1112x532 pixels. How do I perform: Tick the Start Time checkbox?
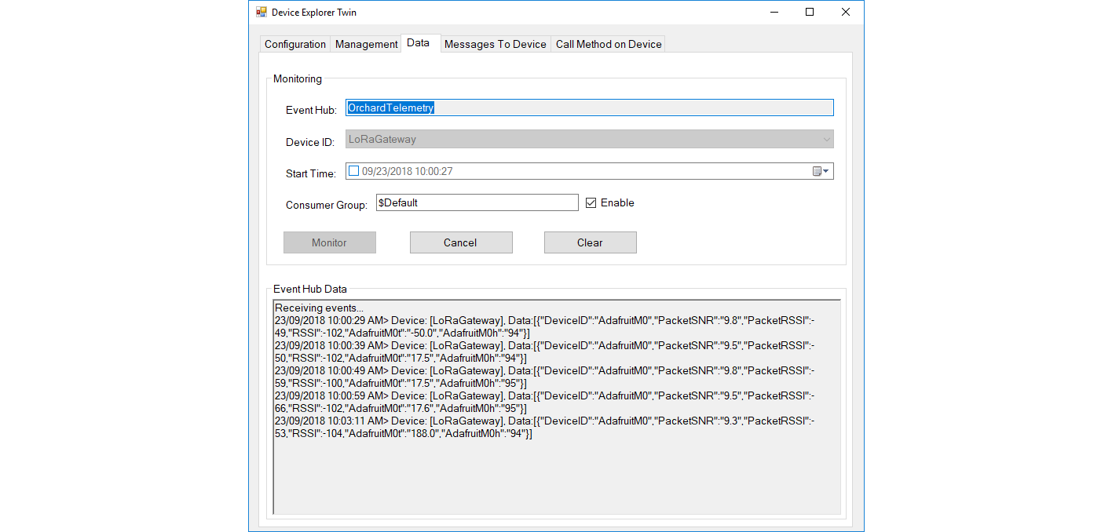[x=353, y=171]
